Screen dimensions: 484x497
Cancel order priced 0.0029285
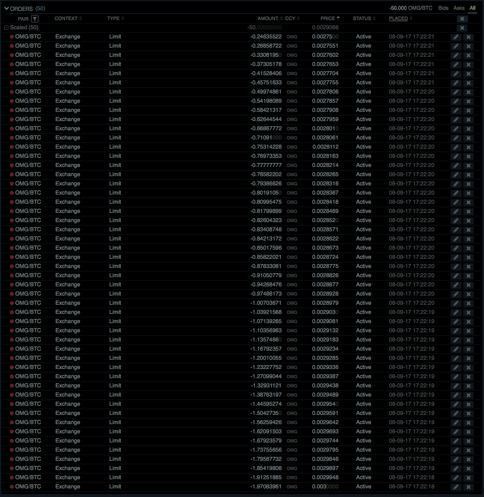click(468, 359)
